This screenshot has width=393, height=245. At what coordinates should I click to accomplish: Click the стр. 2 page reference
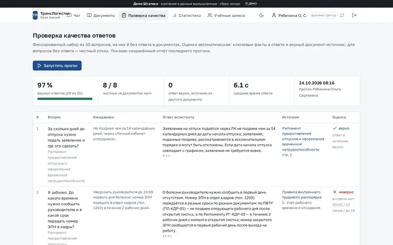point(287,155)
